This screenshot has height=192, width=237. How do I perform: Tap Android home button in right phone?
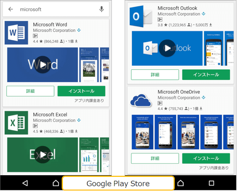click(180, 183)
